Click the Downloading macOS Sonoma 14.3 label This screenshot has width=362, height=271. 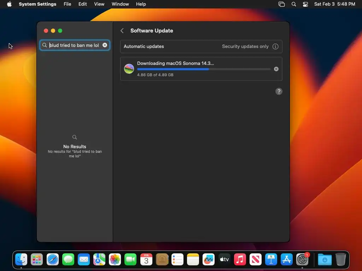[175, 64]
